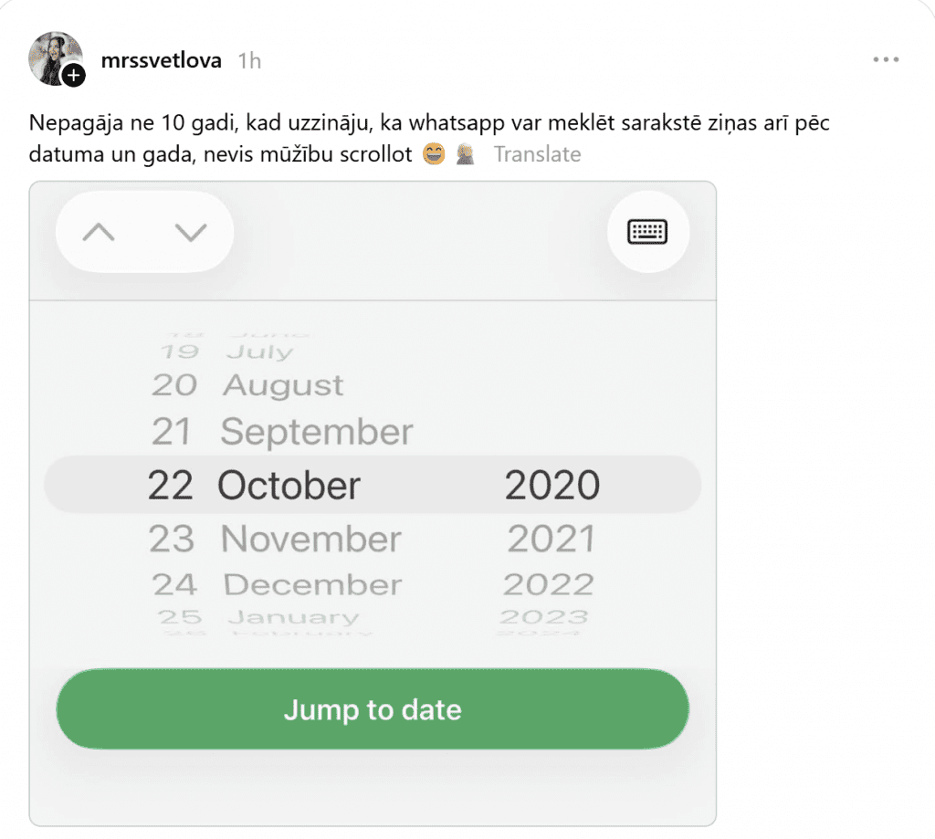Click the down chevron arrow
The image size is (935, 839).
(x=191, y=232)
